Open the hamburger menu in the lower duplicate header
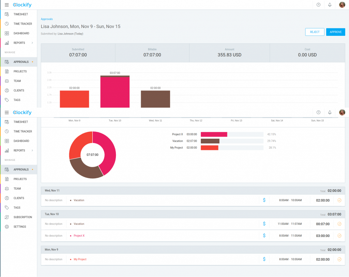The width and height of the screenshot is (349, 277). pyautogui.click(x=7, y=112)
